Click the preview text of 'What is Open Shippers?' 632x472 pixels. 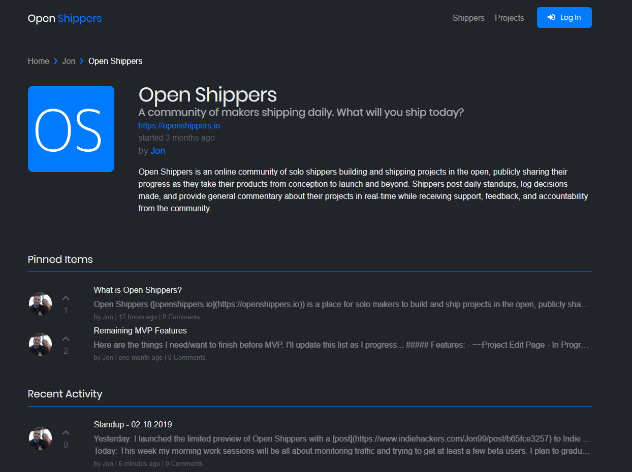click(x=341, y=305)
